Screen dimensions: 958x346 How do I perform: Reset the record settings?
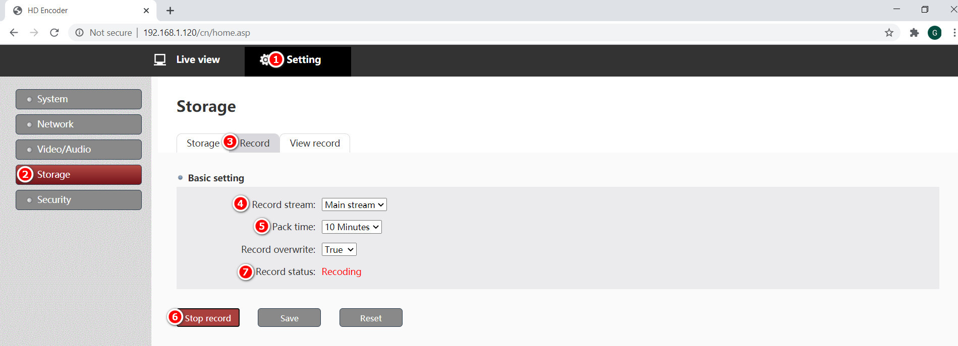pyautogui.click(x=371, y=318)
